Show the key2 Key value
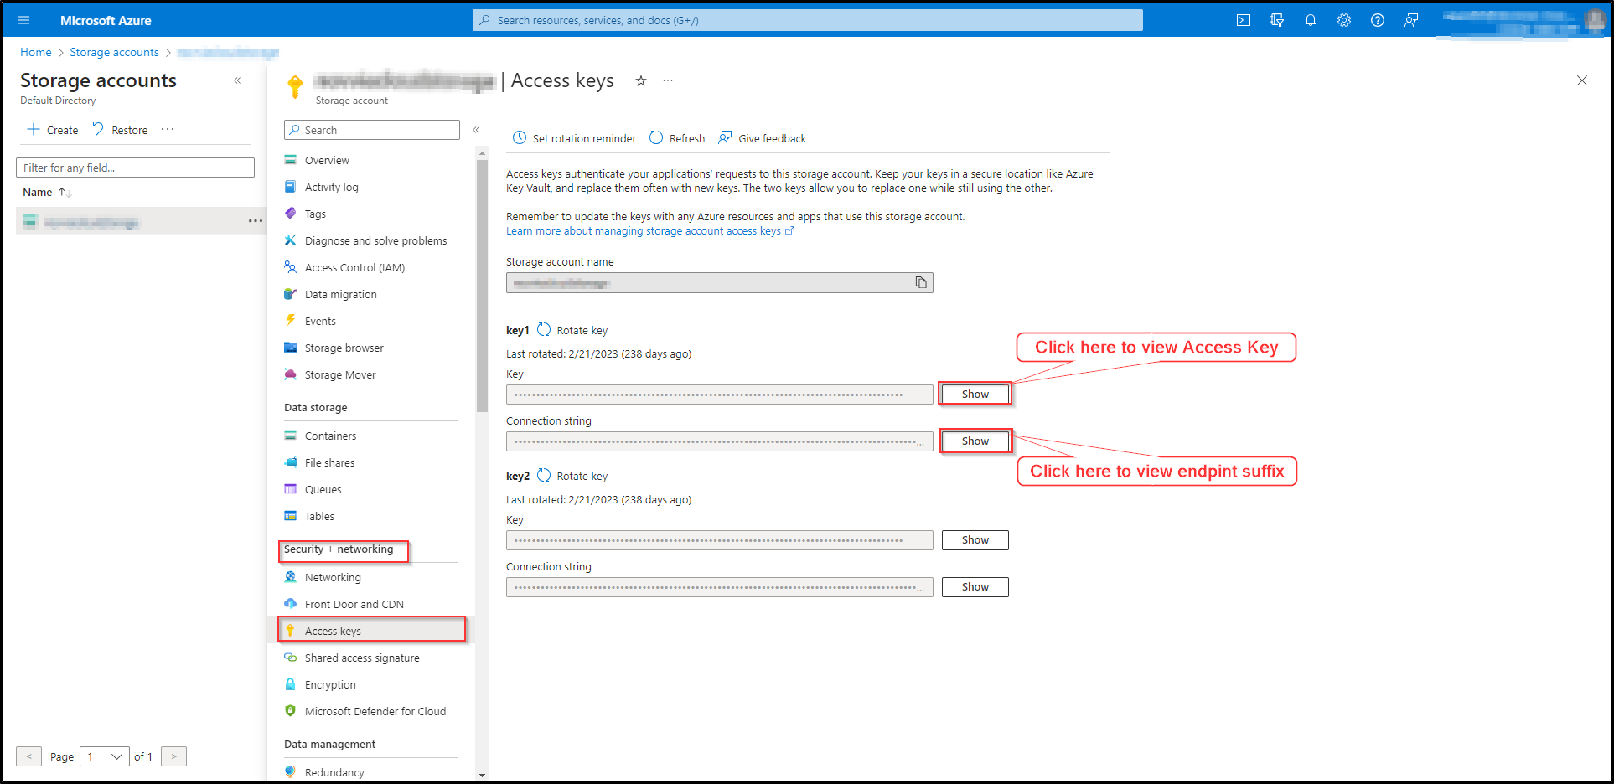Viewport: 1614px width, 784px height. click(975, 540)
